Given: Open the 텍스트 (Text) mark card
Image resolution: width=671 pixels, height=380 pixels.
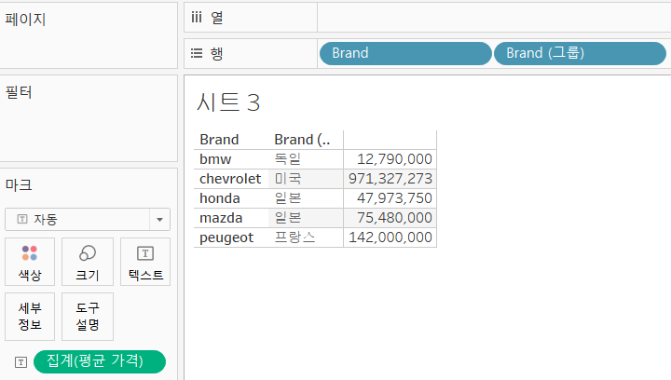Looking at the screenshot, I should click(x=145, y=262).
